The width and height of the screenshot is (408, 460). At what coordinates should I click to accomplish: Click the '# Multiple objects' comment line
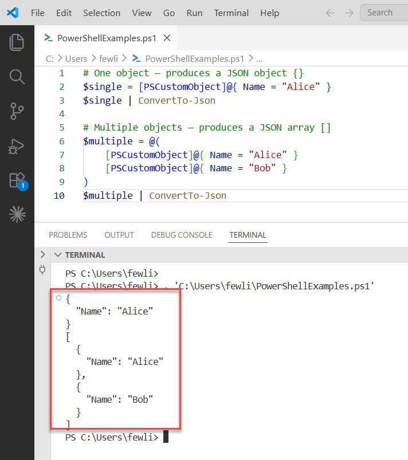(x=207, y=128)
